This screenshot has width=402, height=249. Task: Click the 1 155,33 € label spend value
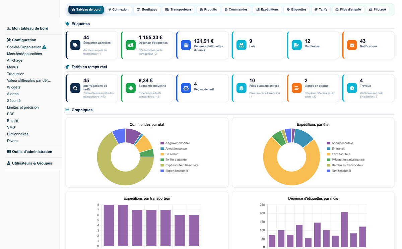tap(151, 38)
